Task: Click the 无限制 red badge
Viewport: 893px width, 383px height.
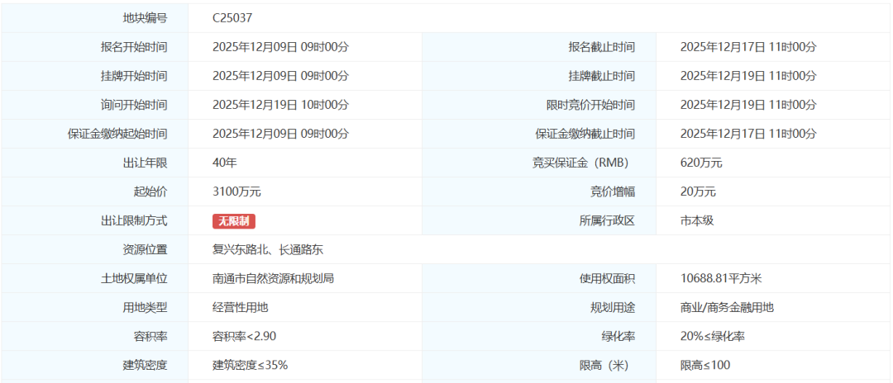Action: 234,221
